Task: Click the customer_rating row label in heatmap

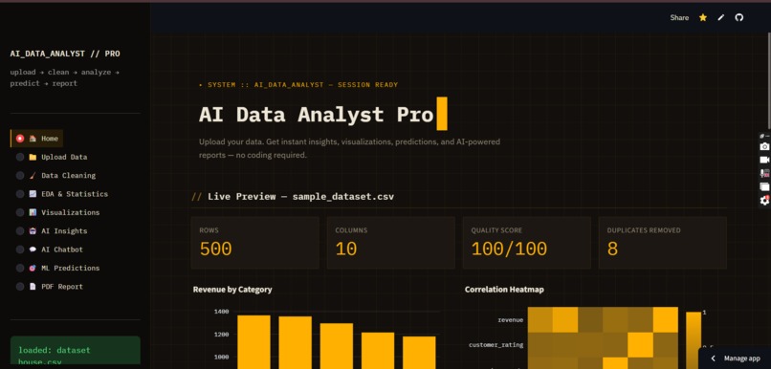Action: click(496, 345)
